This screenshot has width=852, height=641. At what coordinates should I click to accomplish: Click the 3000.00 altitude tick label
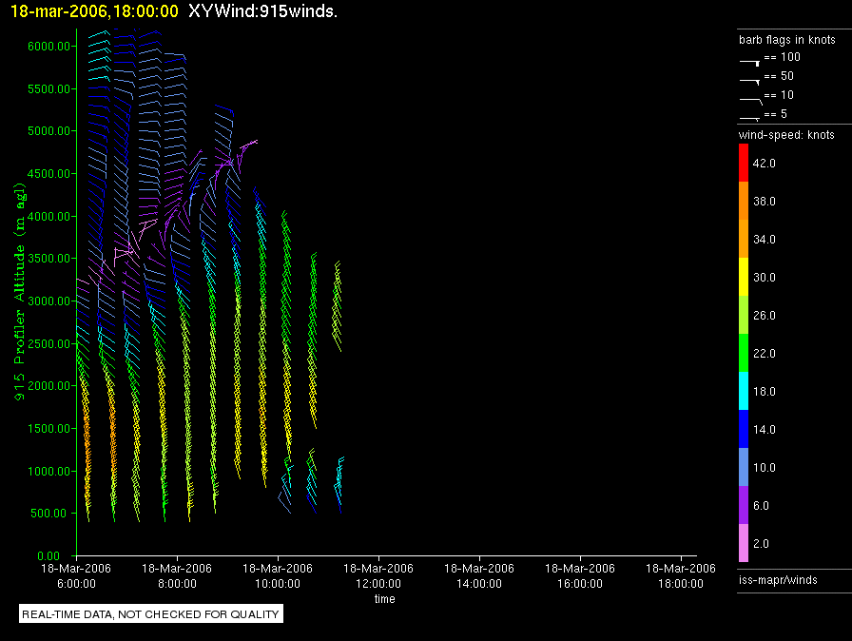click(48, 301)
